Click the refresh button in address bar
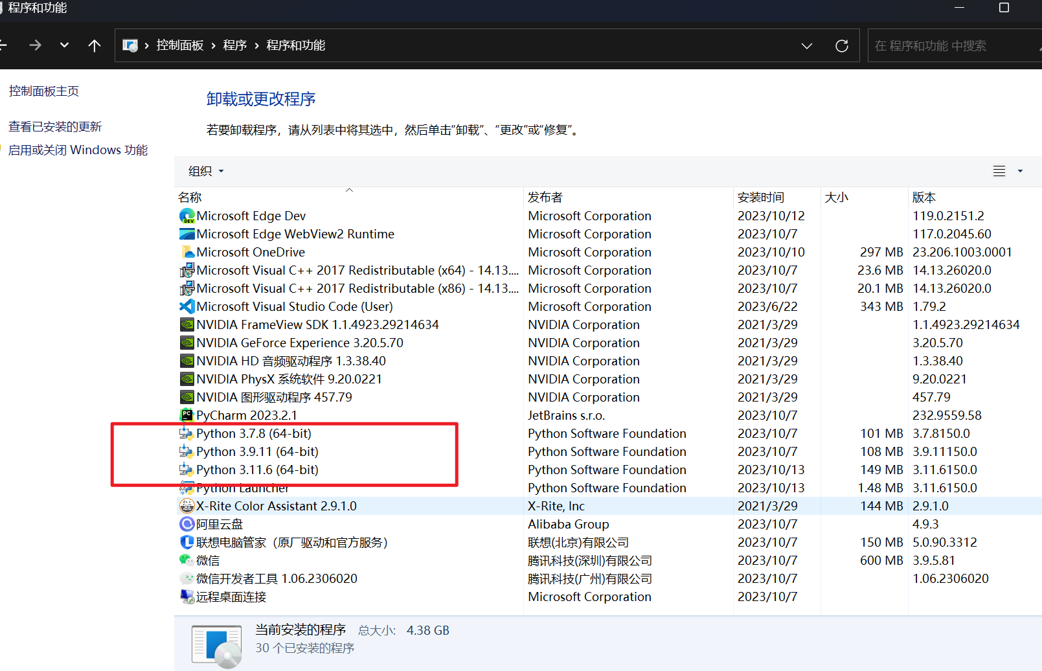Image resolution: width=1042 pixels, height=671 pixels. tap(842, 46)
